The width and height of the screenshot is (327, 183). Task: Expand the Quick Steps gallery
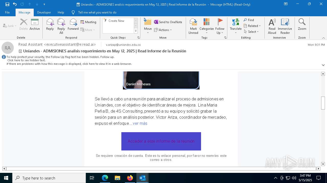[136, 31]
